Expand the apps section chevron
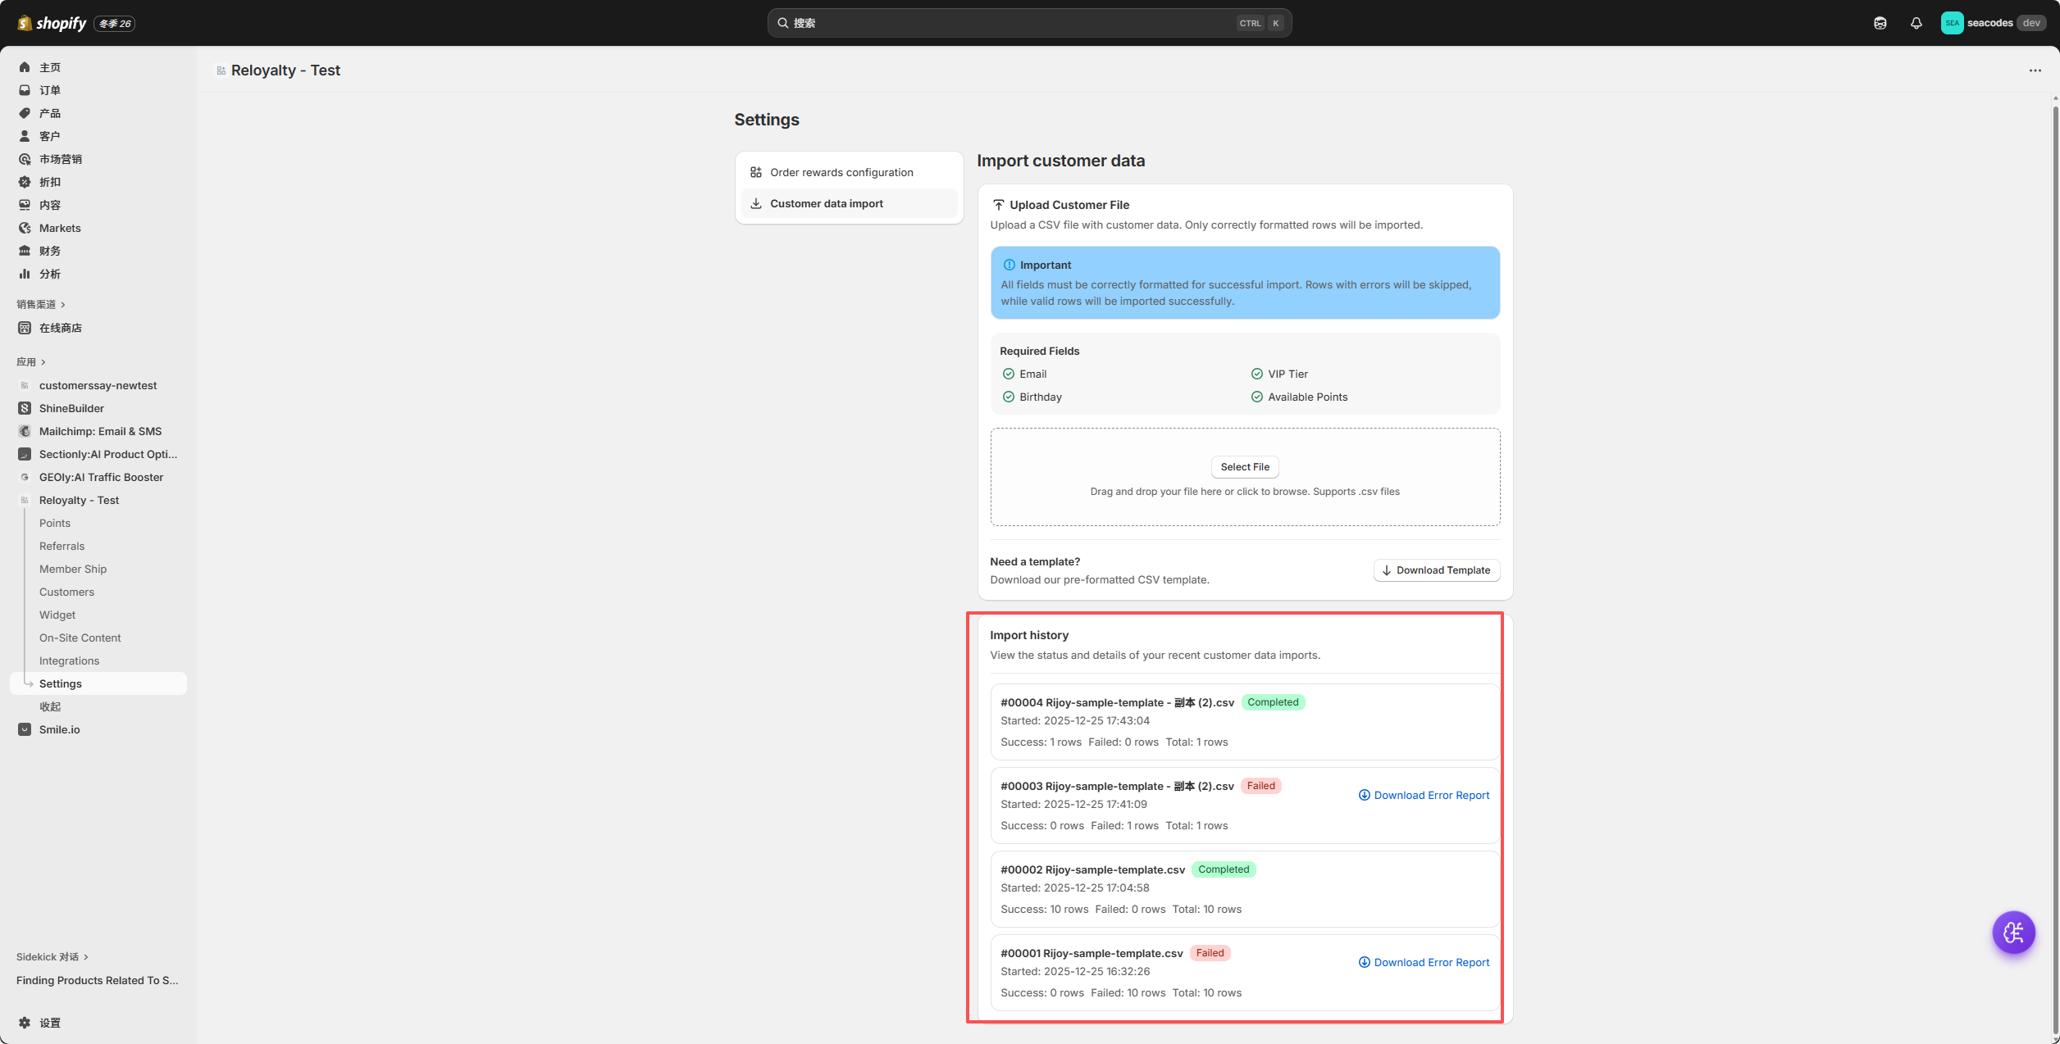This screenshot has height=1044, width=2060. (x=43, y=362)
